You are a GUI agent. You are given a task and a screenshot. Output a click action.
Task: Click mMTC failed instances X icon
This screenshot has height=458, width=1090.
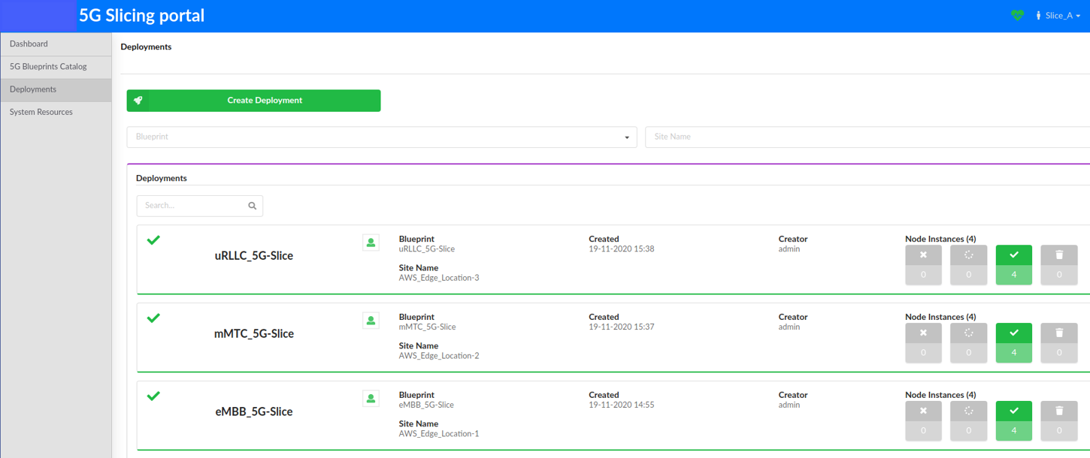click(923, 333)
